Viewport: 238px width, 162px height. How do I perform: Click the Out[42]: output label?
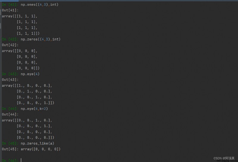10,45
